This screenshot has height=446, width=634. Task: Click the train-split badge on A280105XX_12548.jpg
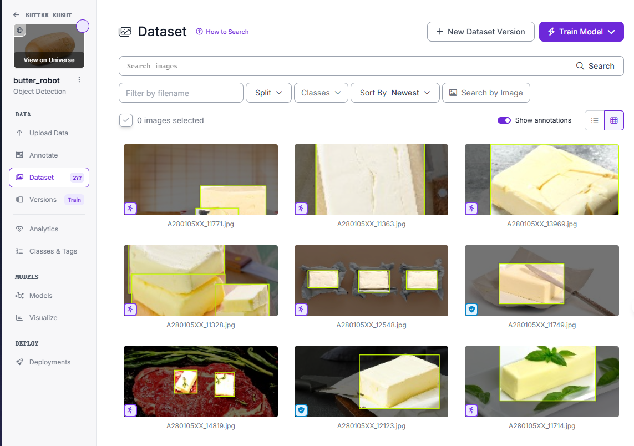pyautogui.click(x=301, y=310)
